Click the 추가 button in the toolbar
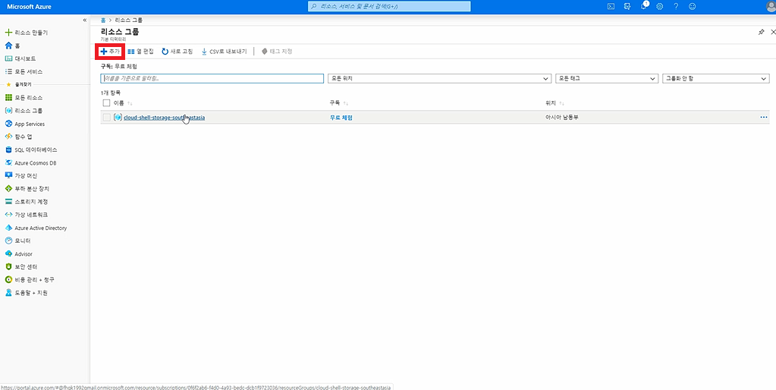The width and height of the screenshot is (776, 390). click(x=110, y=52)
